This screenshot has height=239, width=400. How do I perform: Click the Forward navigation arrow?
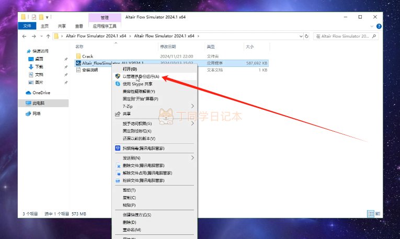(x=33, y=36)
